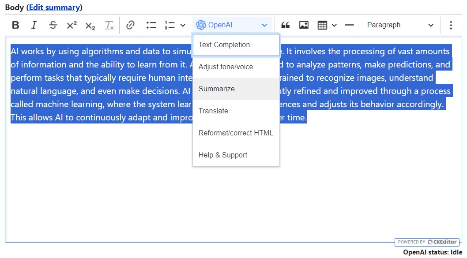Screen dimensions: 467x258
Task: Open the Paragraph heading dropdown
Action: point(400,25)
